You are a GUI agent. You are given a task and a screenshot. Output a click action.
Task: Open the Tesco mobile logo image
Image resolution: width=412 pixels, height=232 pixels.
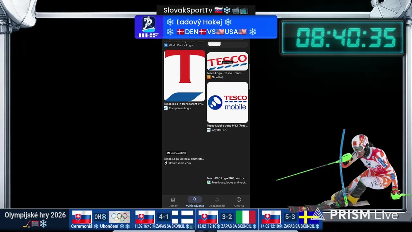coord(228,102)
